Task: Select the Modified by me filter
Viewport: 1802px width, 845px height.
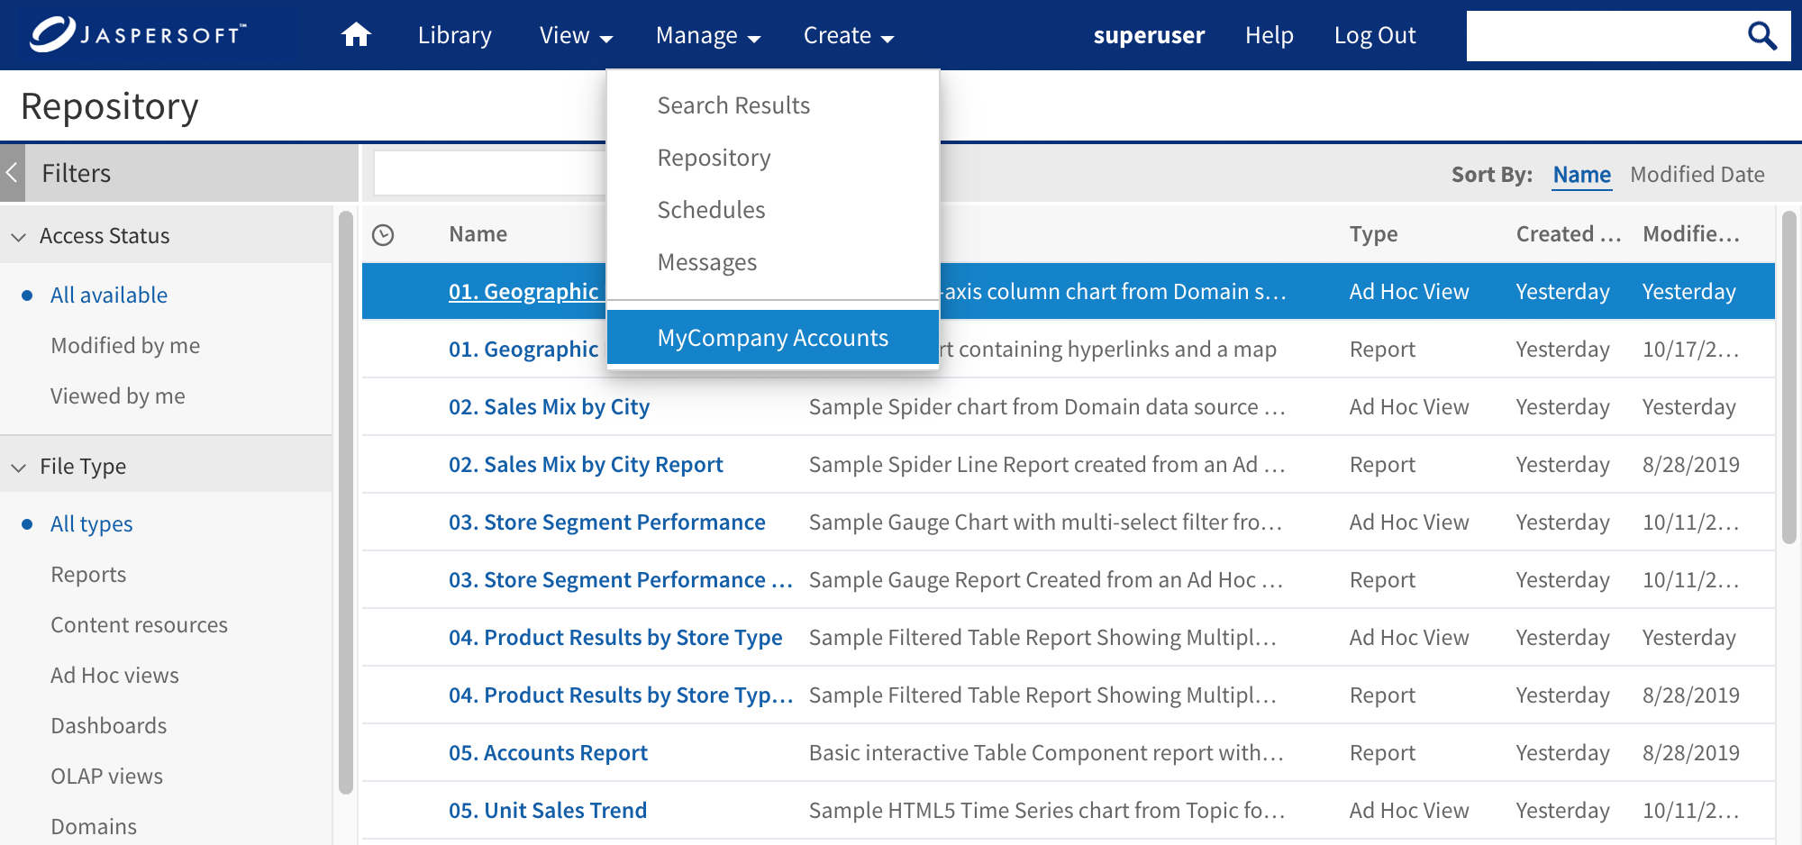Action: (x=125, y=345)
